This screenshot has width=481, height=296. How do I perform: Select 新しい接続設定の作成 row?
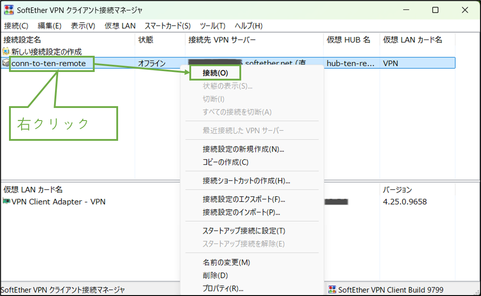coord(46,51)
